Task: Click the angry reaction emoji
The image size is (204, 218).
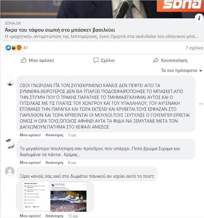Action: click(x=19, y=48)
